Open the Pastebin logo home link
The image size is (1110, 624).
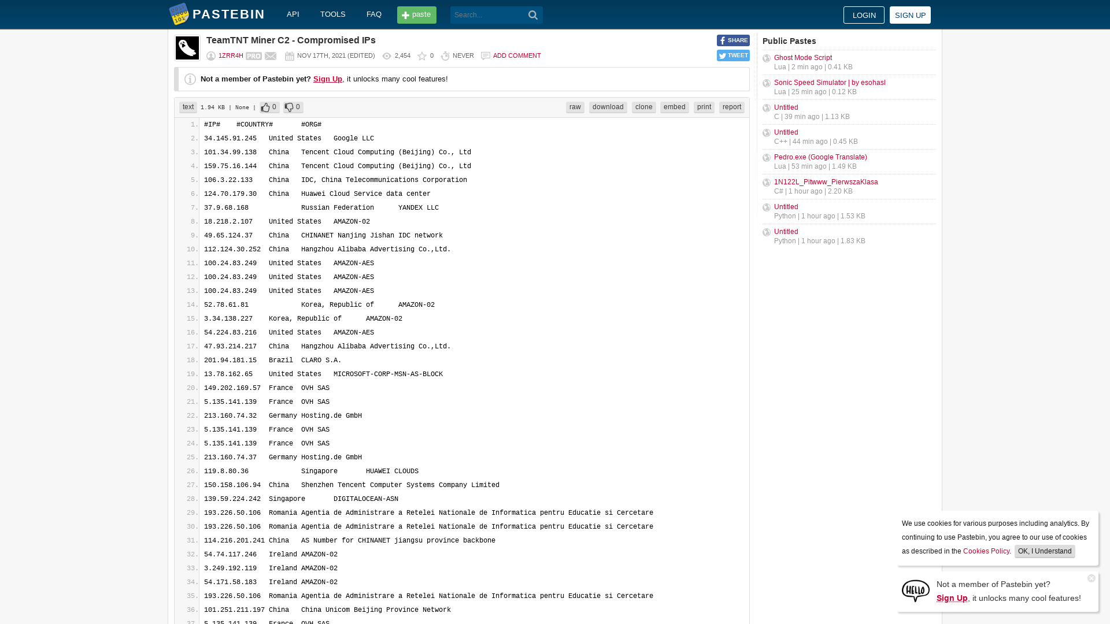217,14
